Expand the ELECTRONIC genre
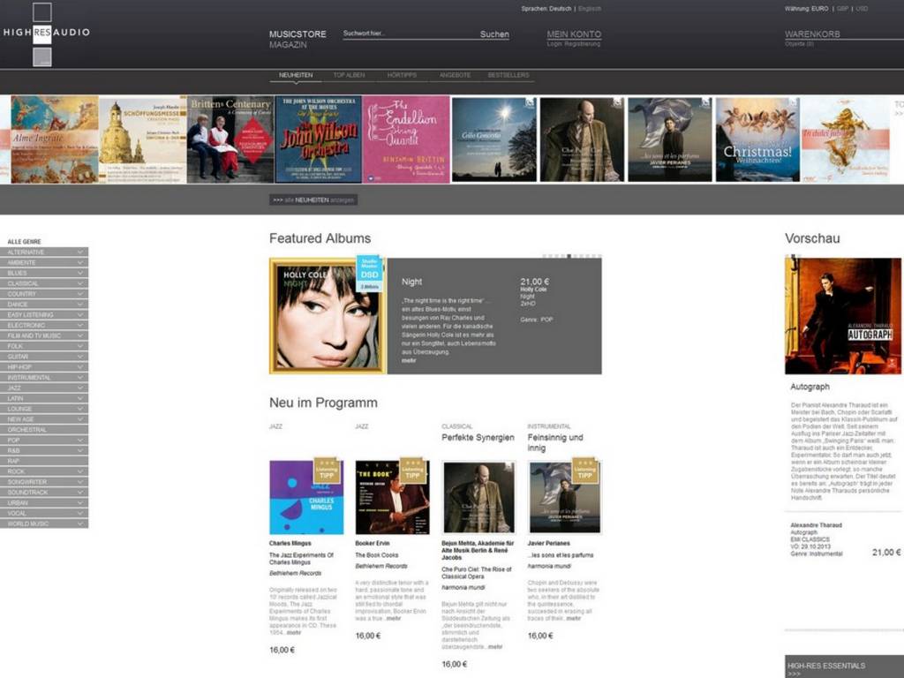This screenshot has width=904, height=678. [44, 325]
